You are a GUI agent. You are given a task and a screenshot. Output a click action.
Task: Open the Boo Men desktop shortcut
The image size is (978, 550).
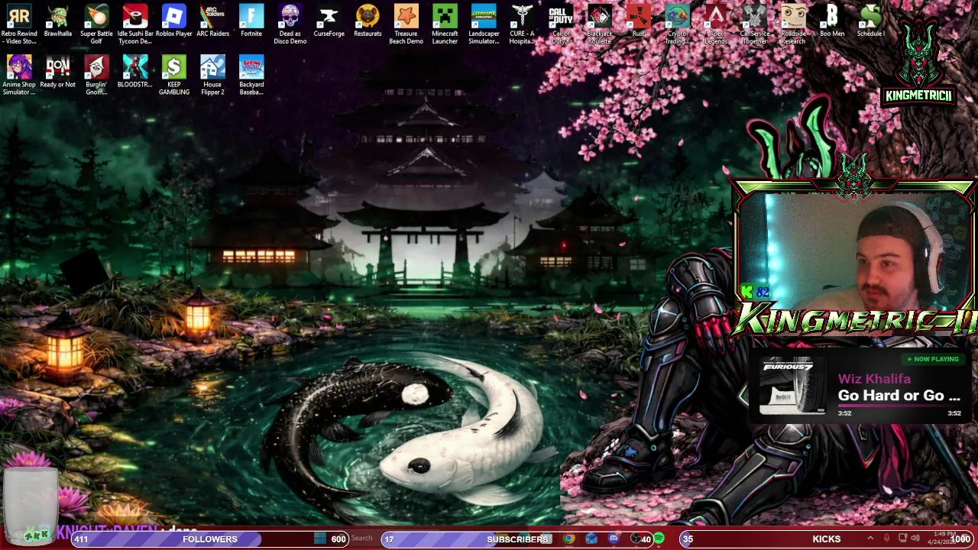[x=832, y=21]
